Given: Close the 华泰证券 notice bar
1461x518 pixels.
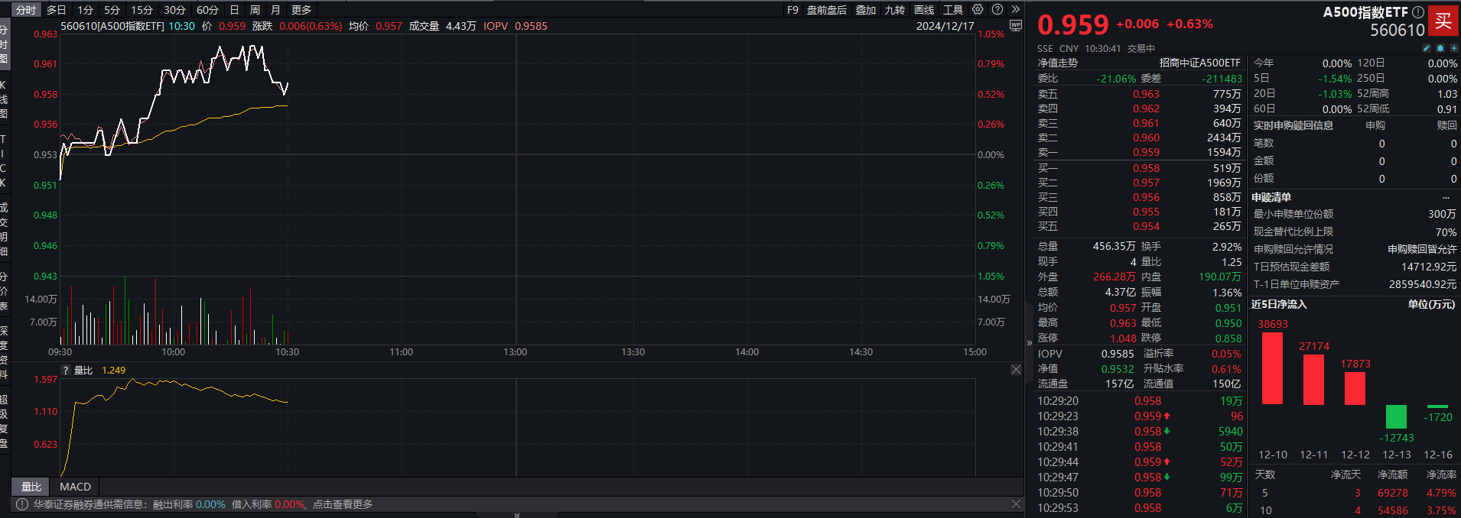Looking at the screenshot, I should click(x=1016, y=504).
